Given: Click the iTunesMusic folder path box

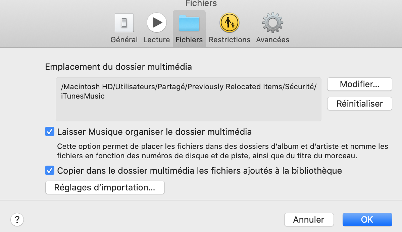Looking at the screenshot, I should [188, 99].
